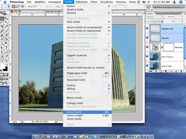
Task: Hide the Photo Filter layer
Action: (x=147, y=47)
